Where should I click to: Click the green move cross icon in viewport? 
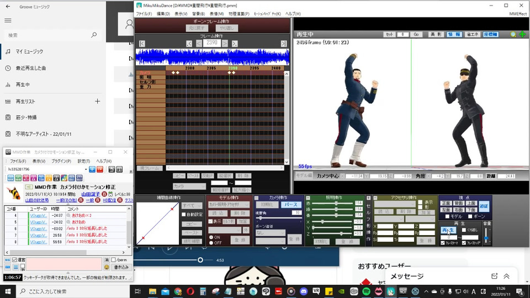tap(523, 34)
